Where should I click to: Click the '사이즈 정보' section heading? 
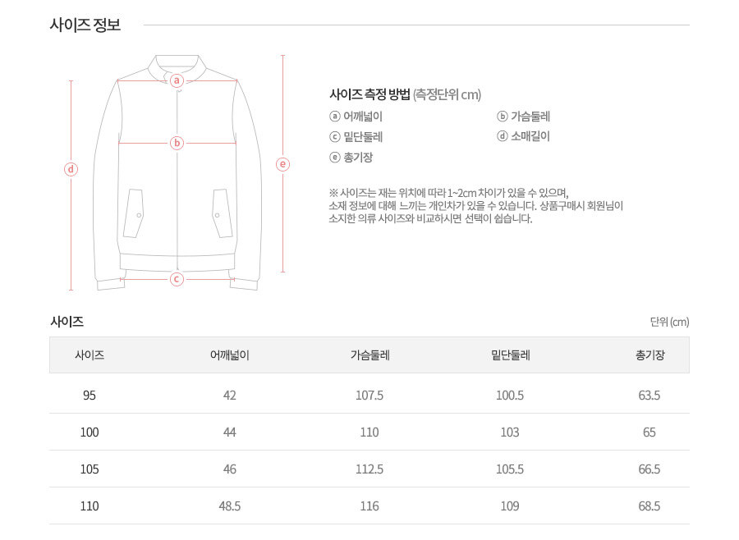(85, 25)
